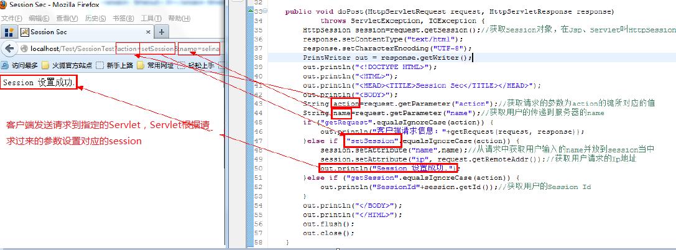Select the Session Sec browser tab
676x250 pixels.
(x=85, y=32)
